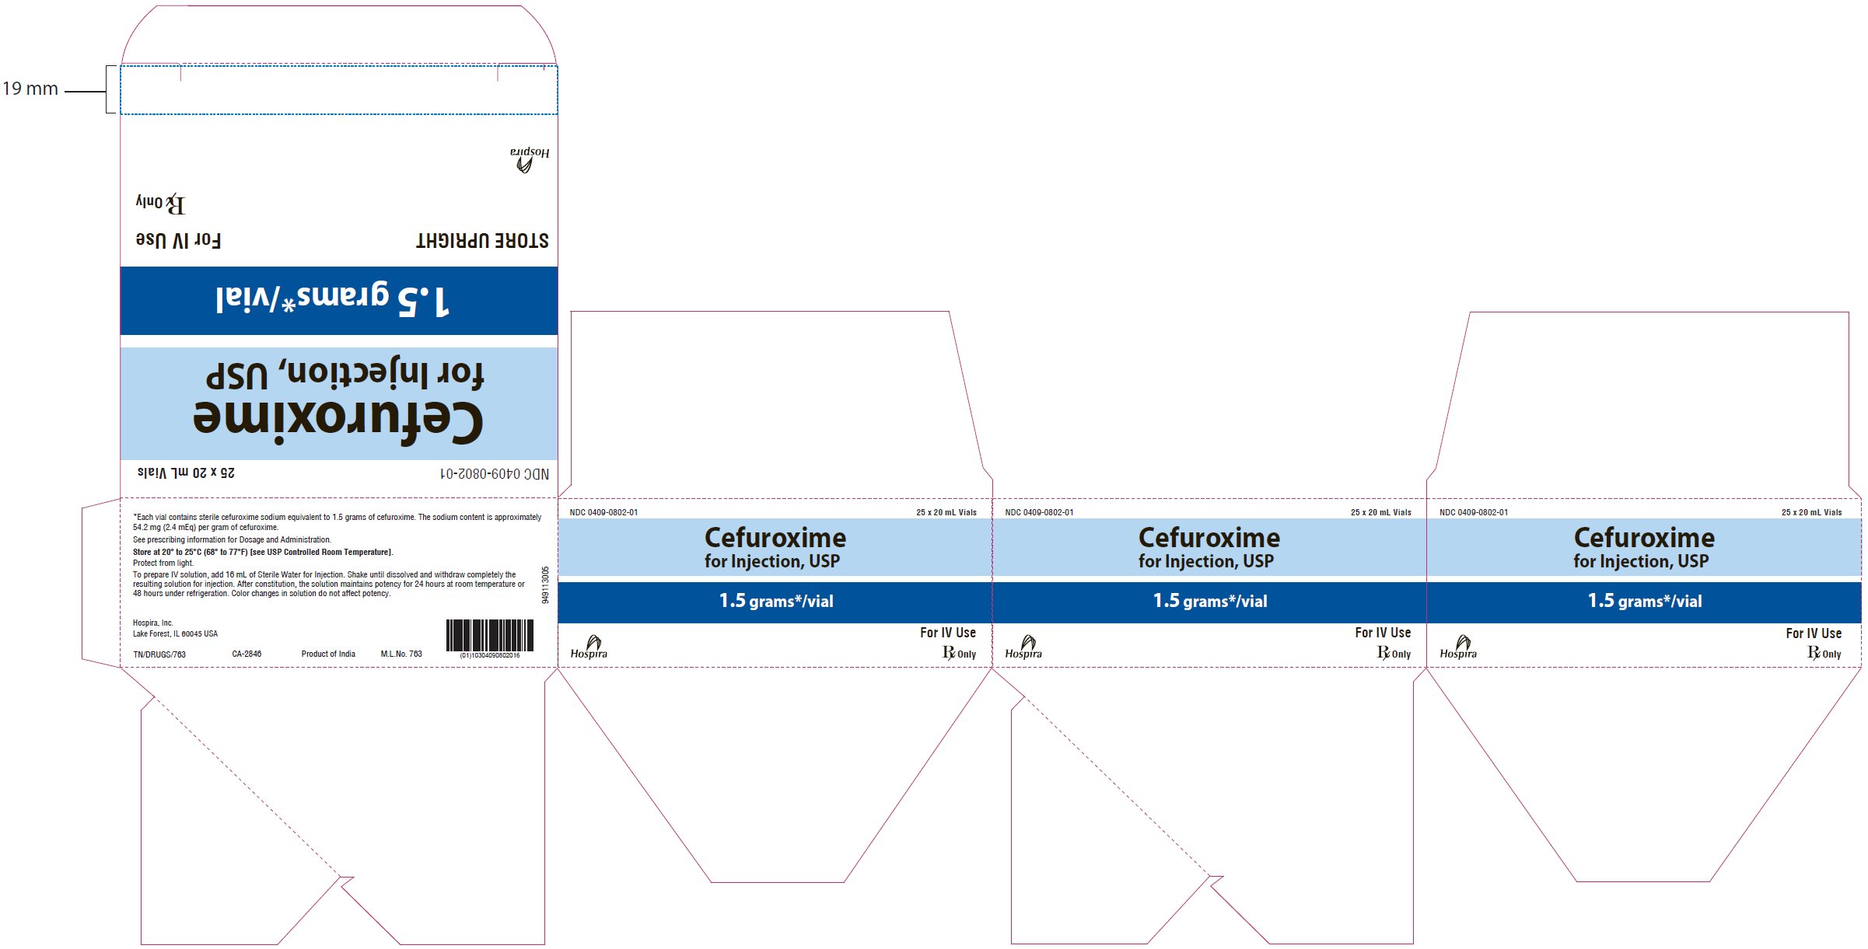Image resolution: width=1868 pixels, height=949 pixels.
Task: Click the 'TN/DRUGS/763' text
Action: click(x=159, y=654)
